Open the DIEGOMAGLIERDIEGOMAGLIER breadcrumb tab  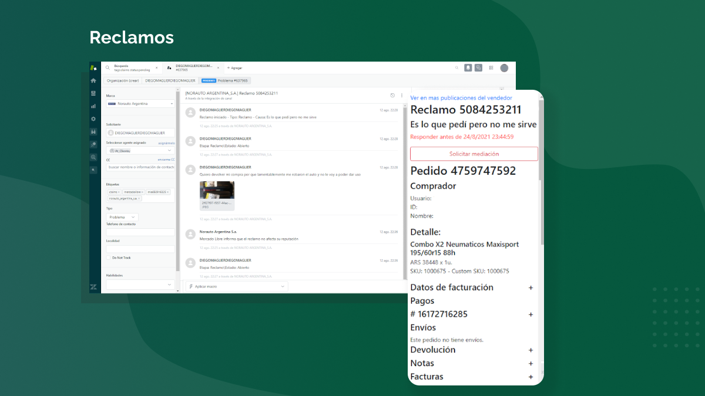[x=170, y=80]
